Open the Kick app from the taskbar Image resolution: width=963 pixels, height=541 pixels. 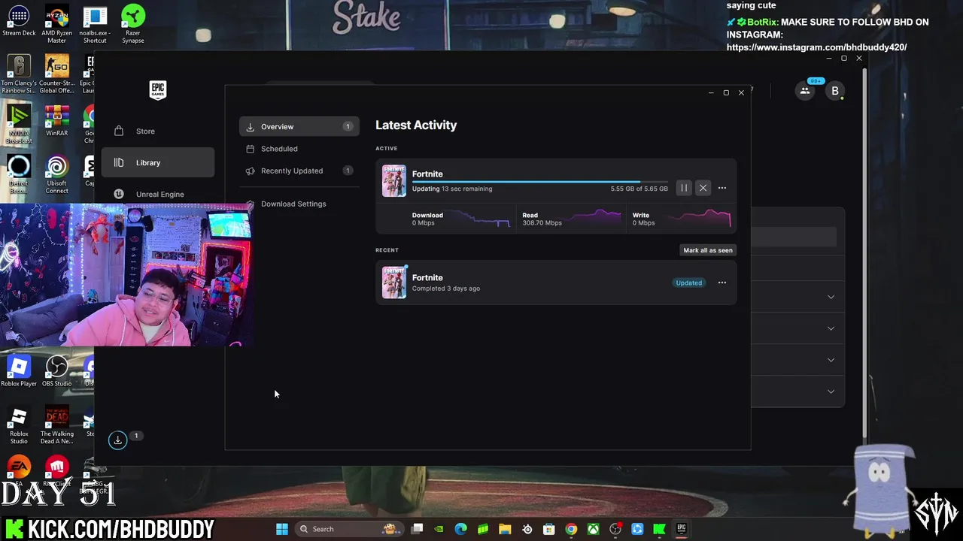pos(660,529)
